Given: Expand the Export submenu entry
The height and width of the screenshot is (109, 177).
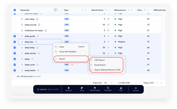Looking at the screenshot, I should (x=71, y=59).
